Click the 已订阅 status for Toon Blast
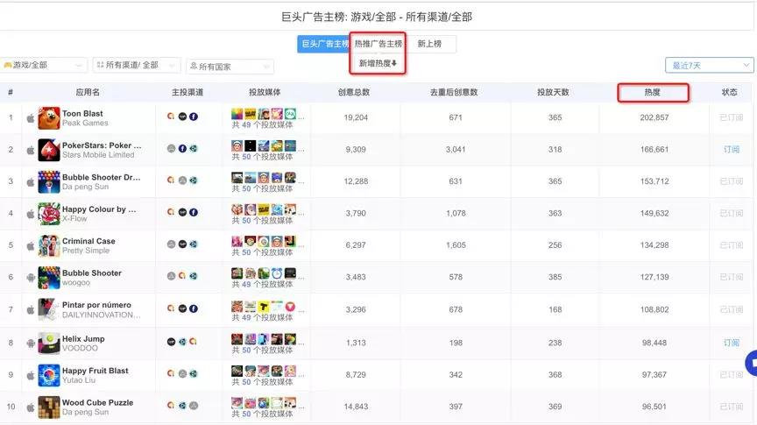Image resolution: width=757 pixels, height=425 pixels. click(x=731, y=117)
